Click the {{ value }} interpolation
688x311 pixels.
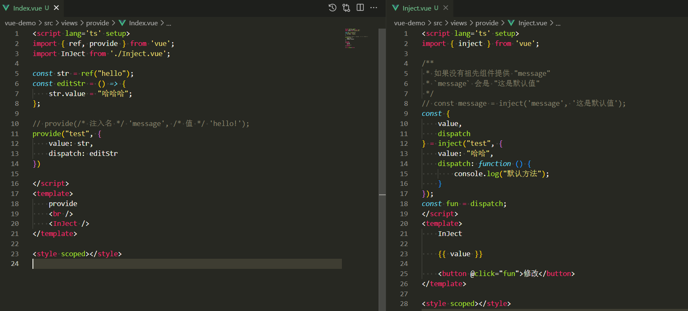460,254
